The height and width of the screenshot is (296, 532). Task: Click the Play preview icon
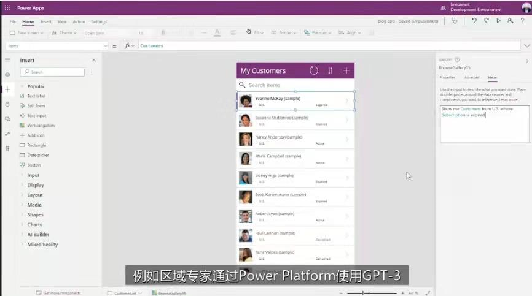click(498, 21)
